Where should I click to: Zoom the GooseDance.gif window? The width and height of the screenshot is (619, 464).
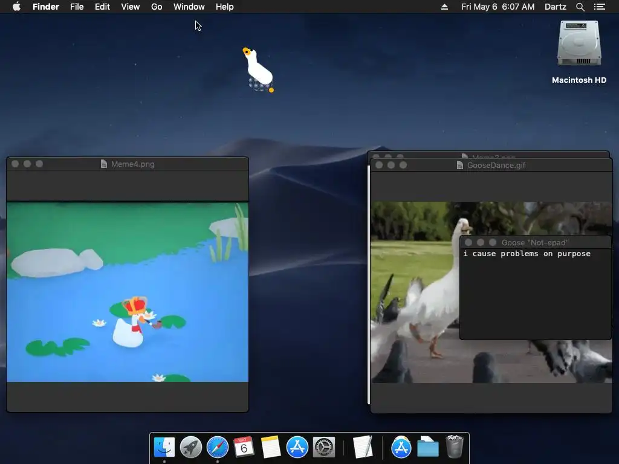pyautogui.click(x=403, y=165)
